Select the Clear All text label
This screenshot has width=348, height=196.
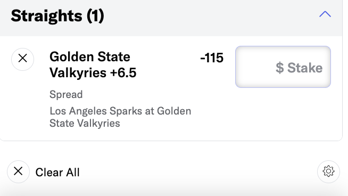click(57, 173)
